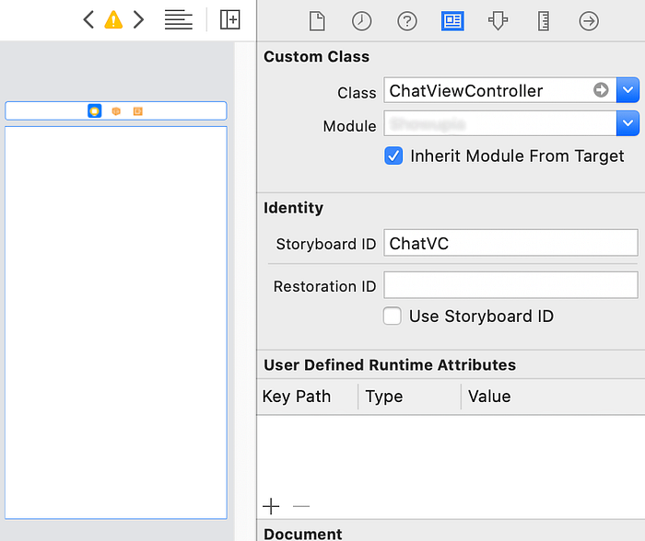
Task: Go to the next issue
Action: point(138,19)
